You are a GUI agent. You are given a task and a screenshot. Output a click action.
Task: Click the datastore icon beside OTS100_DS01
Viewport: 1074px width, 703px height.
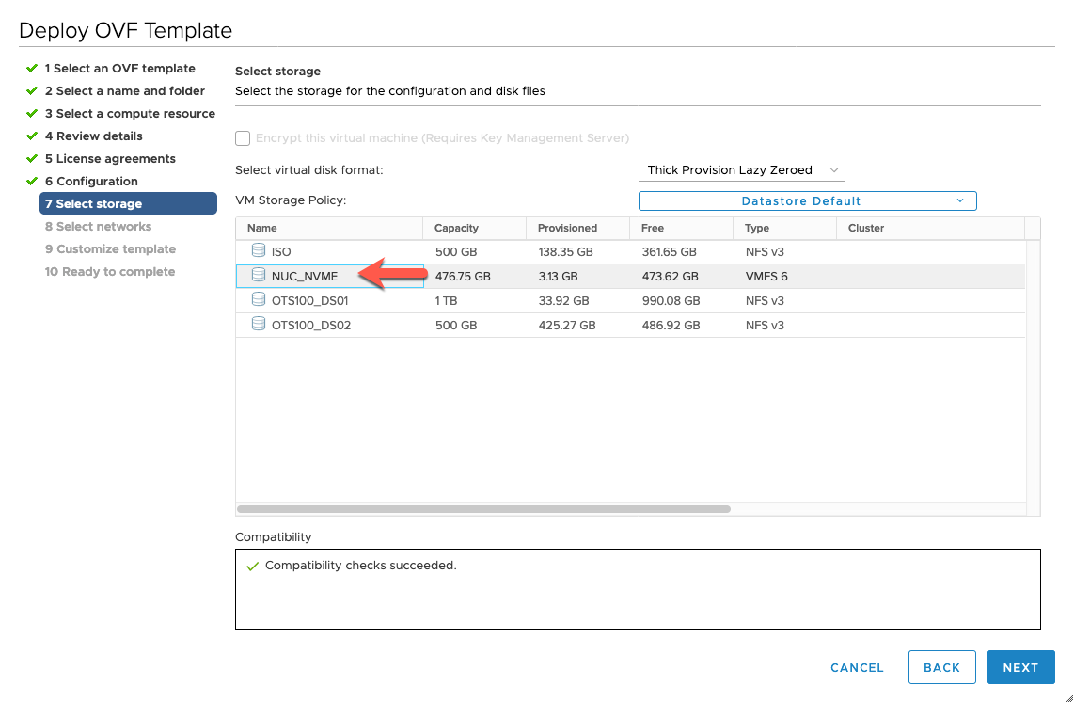pos(259,300)
